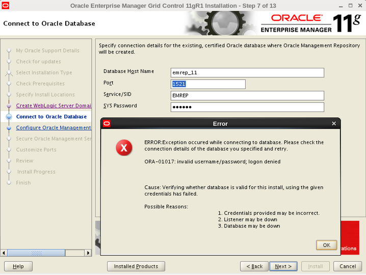Open Installed Products

(x=136, y=266)
